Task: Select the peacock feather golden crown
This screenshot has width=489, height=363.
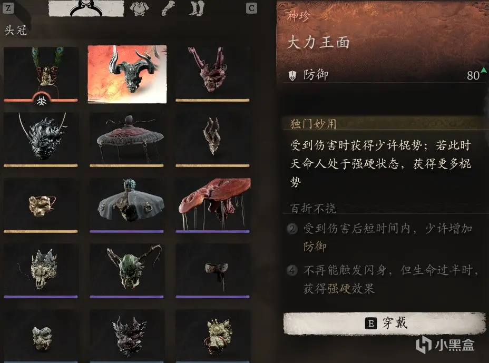Action: pyautogui.click(x=41, y=74)
